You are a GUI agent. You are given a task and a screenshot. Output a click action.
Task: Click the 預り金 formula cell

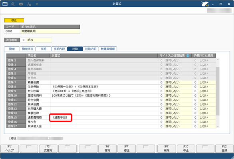(x=104, y=122)
